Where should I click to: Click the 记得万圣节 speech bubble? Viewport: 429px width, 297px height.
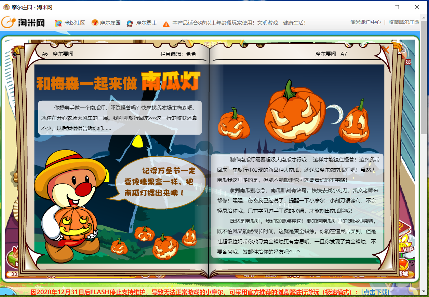click(x=160, y=183)
